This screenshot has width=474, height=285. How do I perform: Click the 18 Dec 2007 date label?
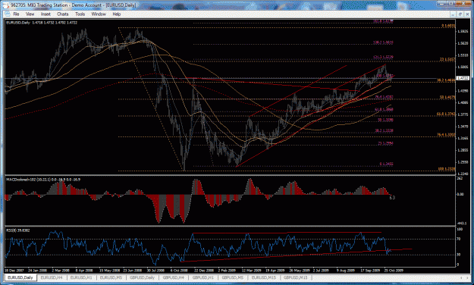tap(14, 270)
